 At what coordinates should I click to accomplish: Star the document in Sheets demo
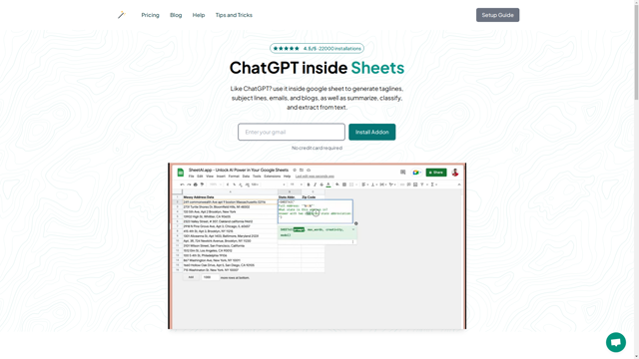coord(295,170)
